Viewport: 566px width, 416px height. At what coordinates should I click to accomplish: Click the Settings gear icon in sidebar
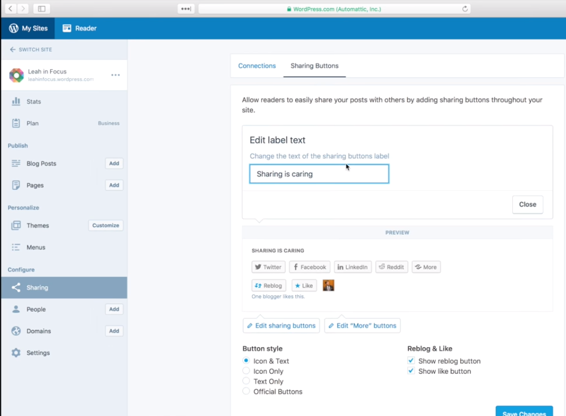[x=16, y=353]
